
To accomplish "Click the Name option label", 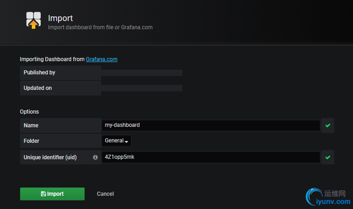I will [x=31, y=125].
